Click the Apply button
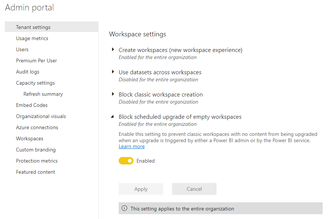The width and height of the screenshot is (330, 219). (x=141, y=189)
